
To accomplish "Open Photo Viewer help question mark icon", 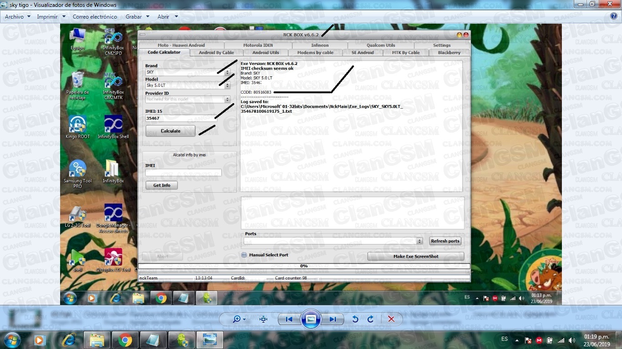I will click(614, 16).
